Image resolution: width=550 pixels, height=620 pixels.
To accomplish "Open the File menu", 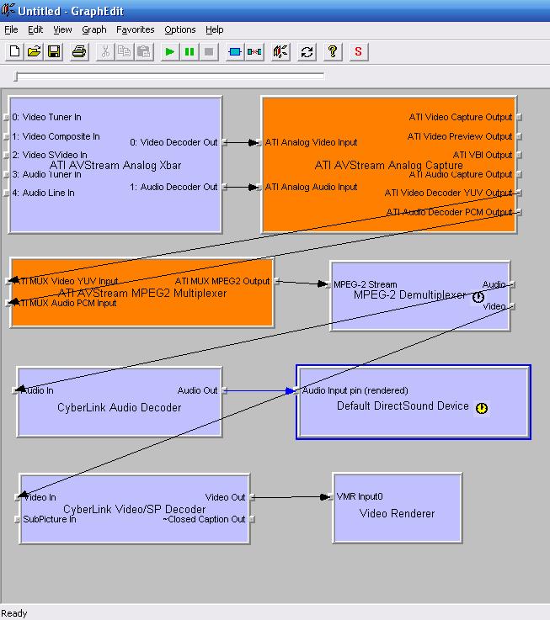I will coord(11,29).
